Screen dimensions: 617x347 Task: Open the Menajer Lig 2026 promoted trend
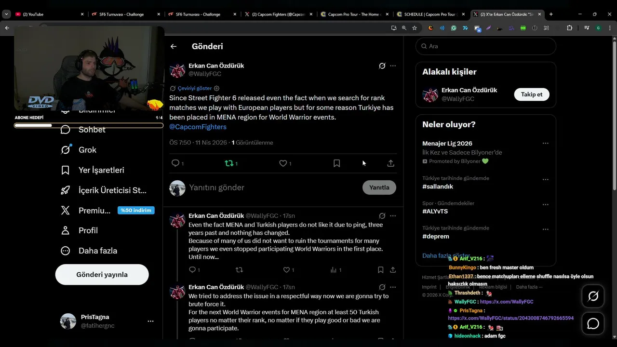[x=447, y=144]
